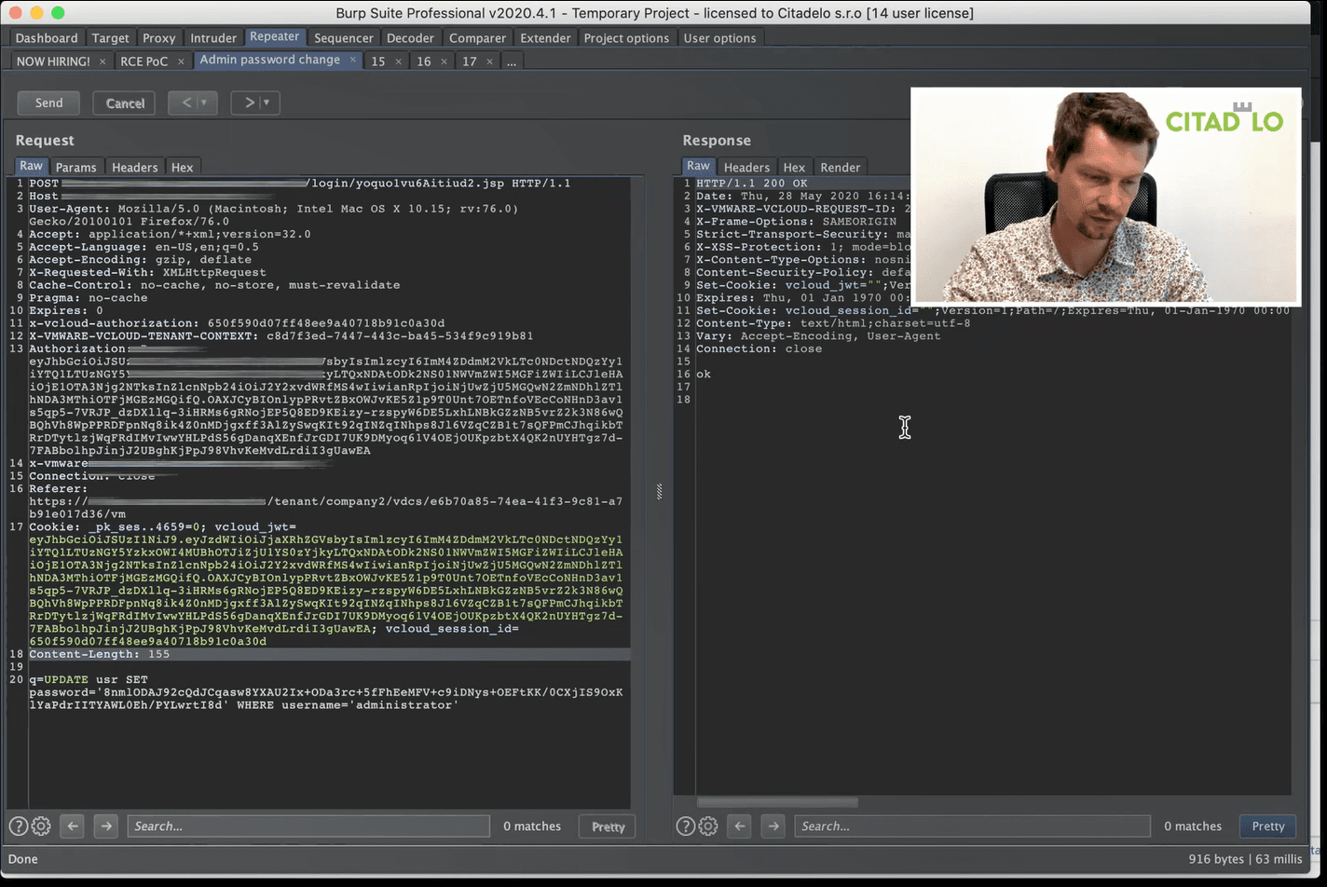The height and width of the screenshot is (887, 1327).
Task: Open the new tab ellipsis tab
Action: point(512,61)
